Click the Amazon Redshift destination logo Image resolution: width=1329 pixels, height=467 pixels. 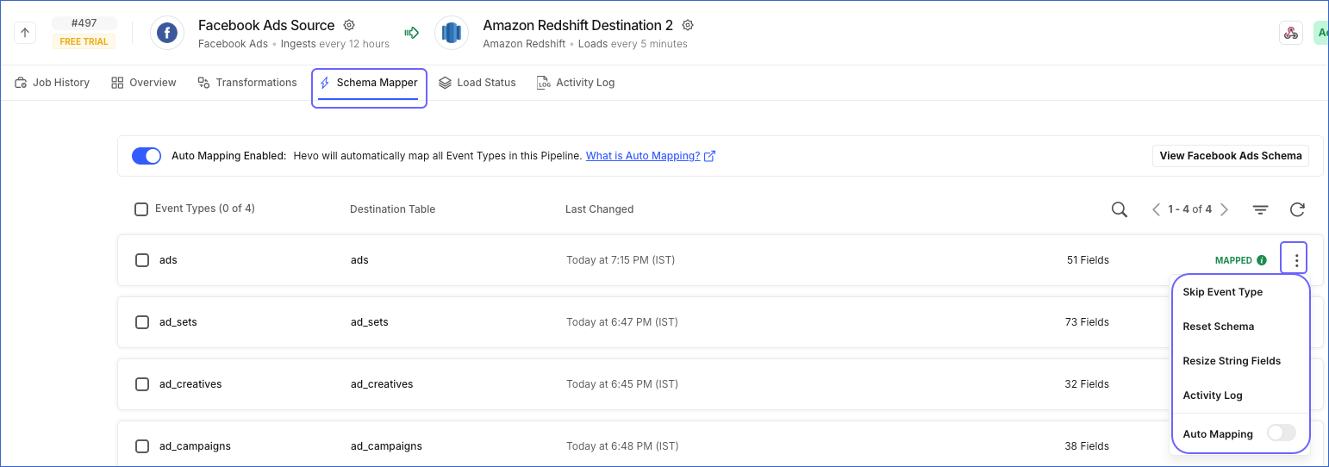pyautogui.click(x=452, y=33)
